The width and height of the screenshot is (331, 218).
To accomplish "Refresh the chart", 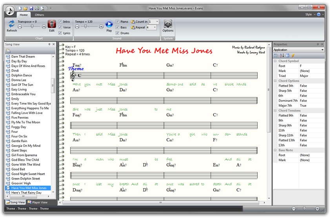I will 12,26.
